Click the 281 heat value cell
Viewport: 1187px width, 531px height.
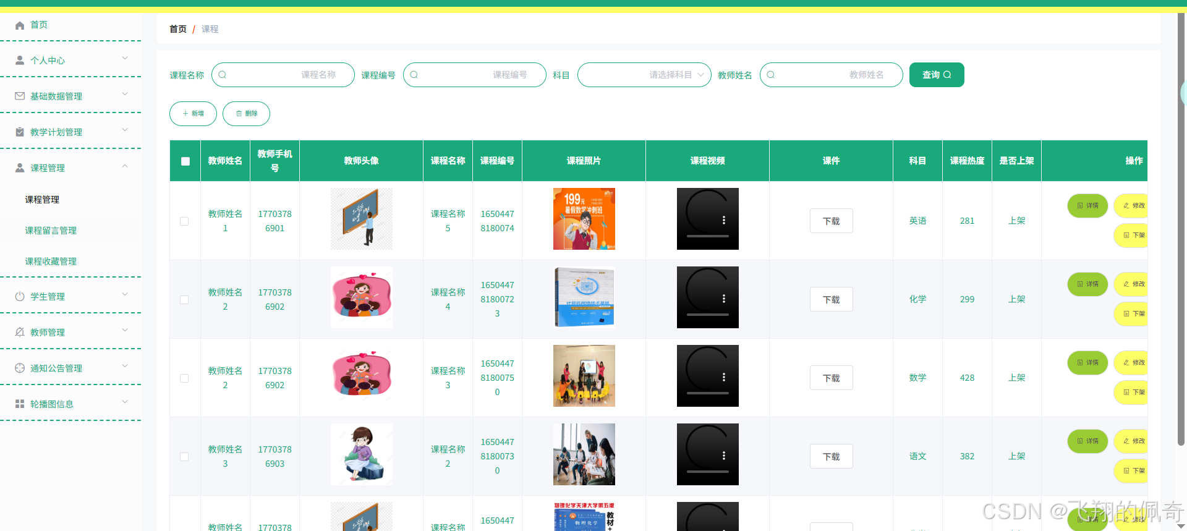(967, 221)
